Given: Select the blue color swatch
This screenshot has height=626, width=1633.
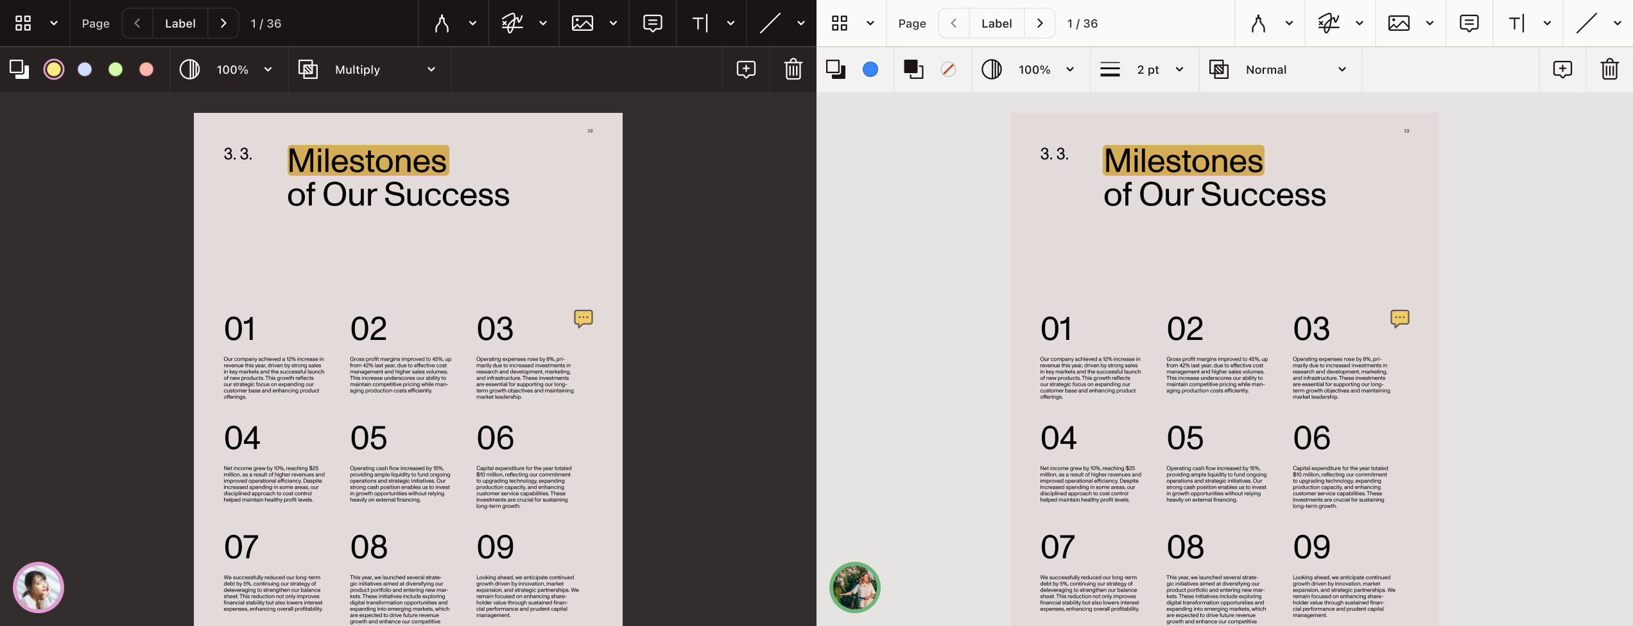Looking at the screenshot, I should click(x=870, y=69).
